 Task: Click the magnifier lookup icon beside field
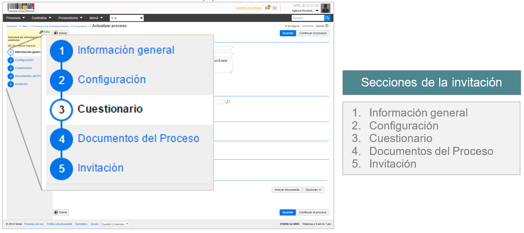tap(228, 102)
